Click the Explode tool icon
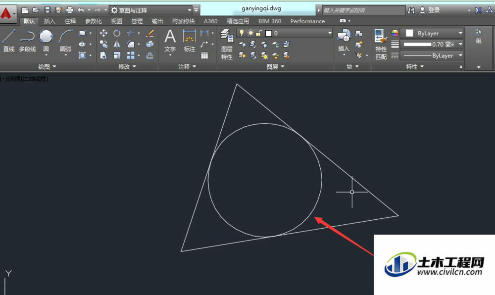The image size is (495, 295). (x=150, y=44)
